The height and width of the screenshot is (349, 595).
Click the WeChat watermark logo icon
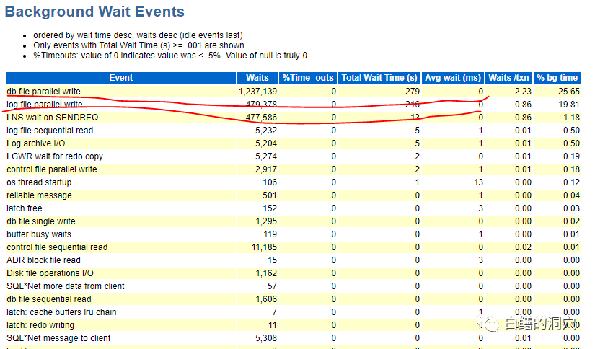[x=490, y=324]
